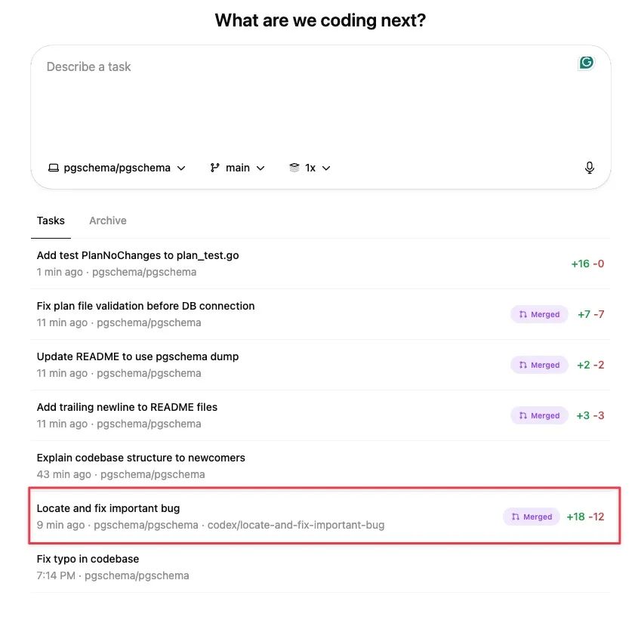
Task: Expand the main branch selector
Action: (238, 168)
